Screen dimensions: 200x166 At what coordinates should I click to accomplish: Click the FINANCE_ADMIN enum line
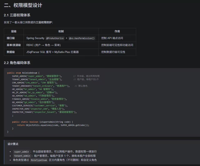[x=39, y=99]
